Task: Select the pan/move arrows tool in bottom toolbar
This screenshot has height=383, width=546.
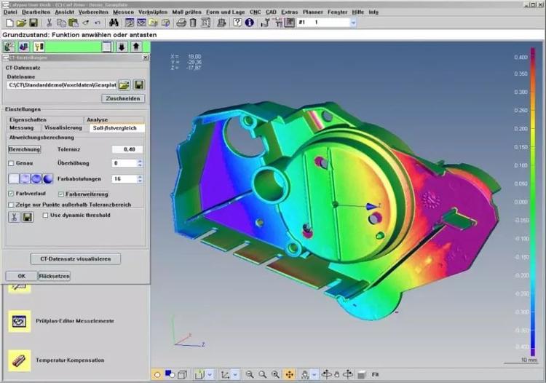Action: pos(289,374)
